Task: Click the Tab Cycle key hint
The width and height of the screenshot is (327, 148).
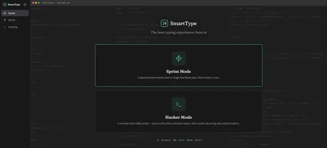Action: tap(179, 140)
